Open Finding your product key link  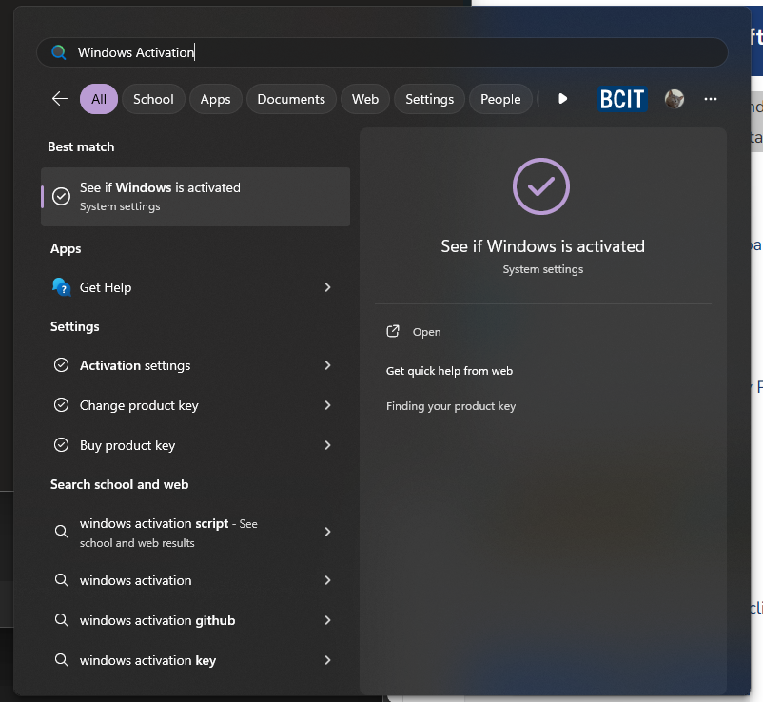[x=451, y=406]
